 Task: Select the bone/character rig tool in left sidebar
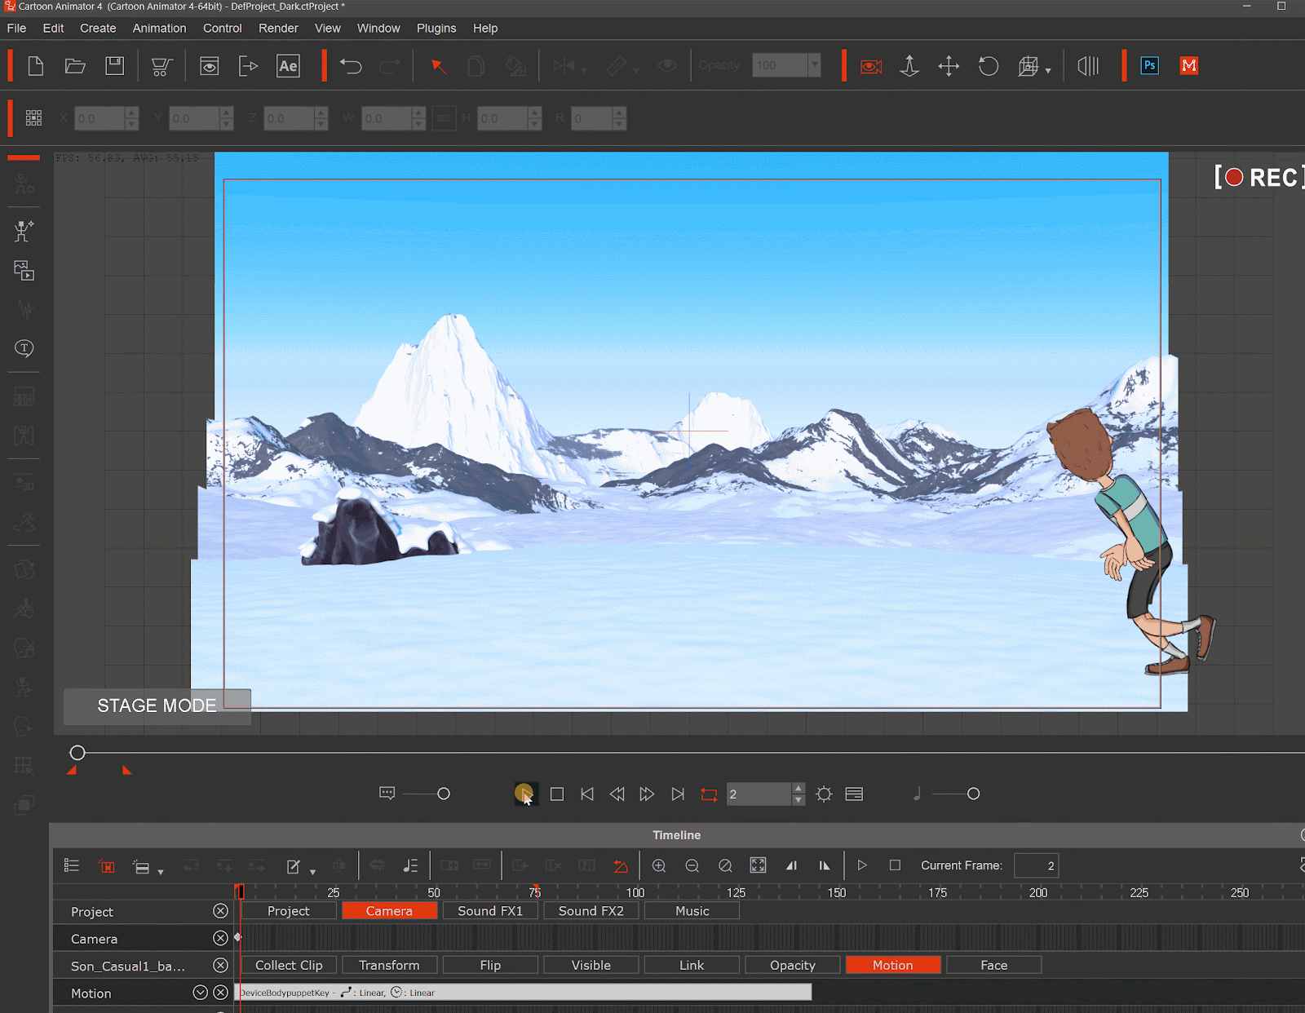[24, 231]
